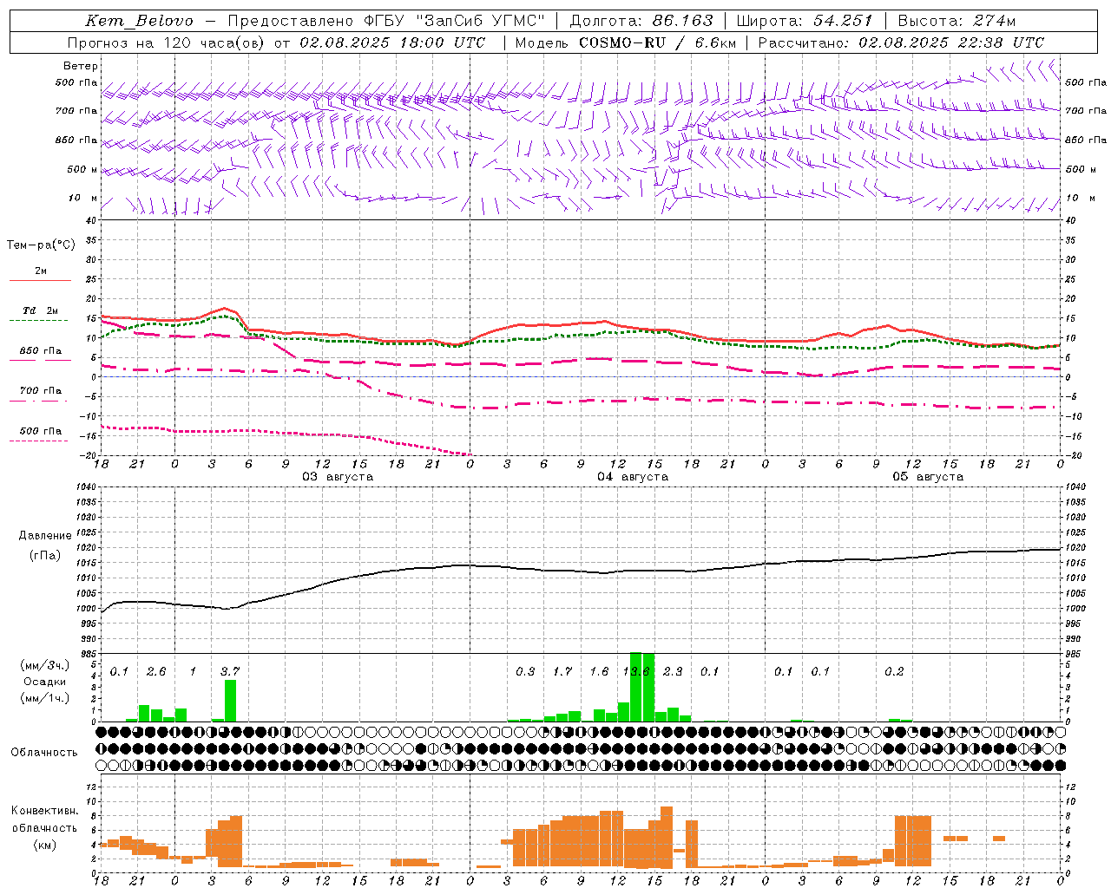Click the 700 гПа temperature legend label
1111x888 pixels.
40,391
